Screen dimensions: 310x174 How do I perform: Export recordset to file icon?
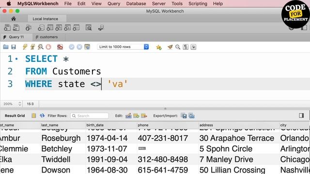[184, 116]
